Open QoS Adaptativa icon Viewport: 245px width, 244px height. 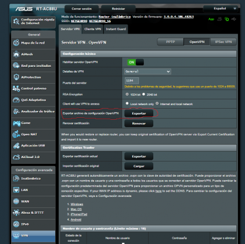tap(16, 100)
